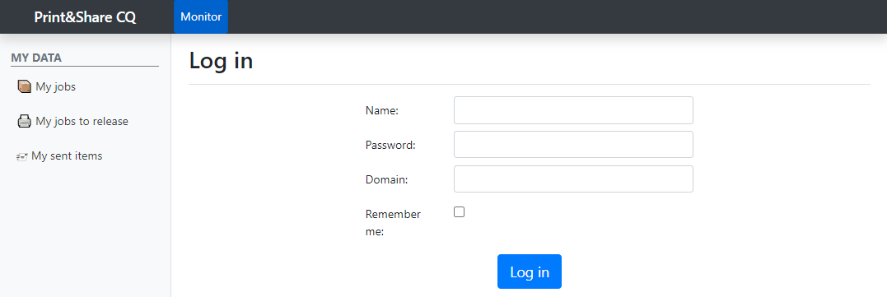Focus the Password input field

pyautogui.click(x=573, y=145)
